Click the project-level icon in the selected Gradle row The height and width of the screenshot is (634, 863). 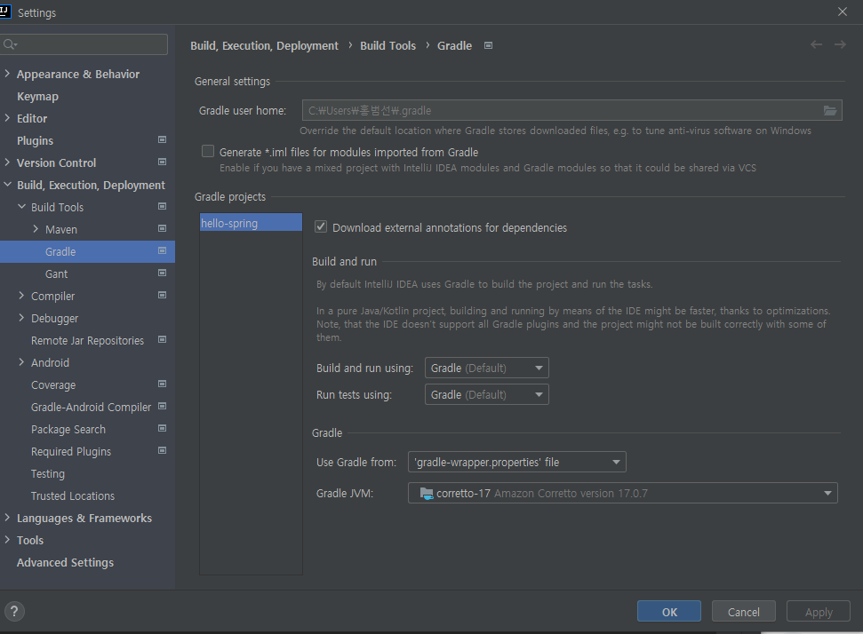pos(162,250)
